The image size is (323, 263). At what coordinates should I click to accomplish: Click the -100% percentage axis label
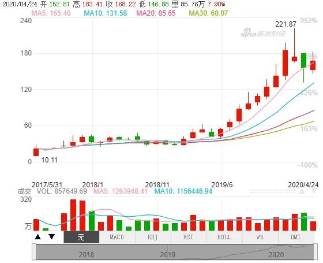[307, 165]
